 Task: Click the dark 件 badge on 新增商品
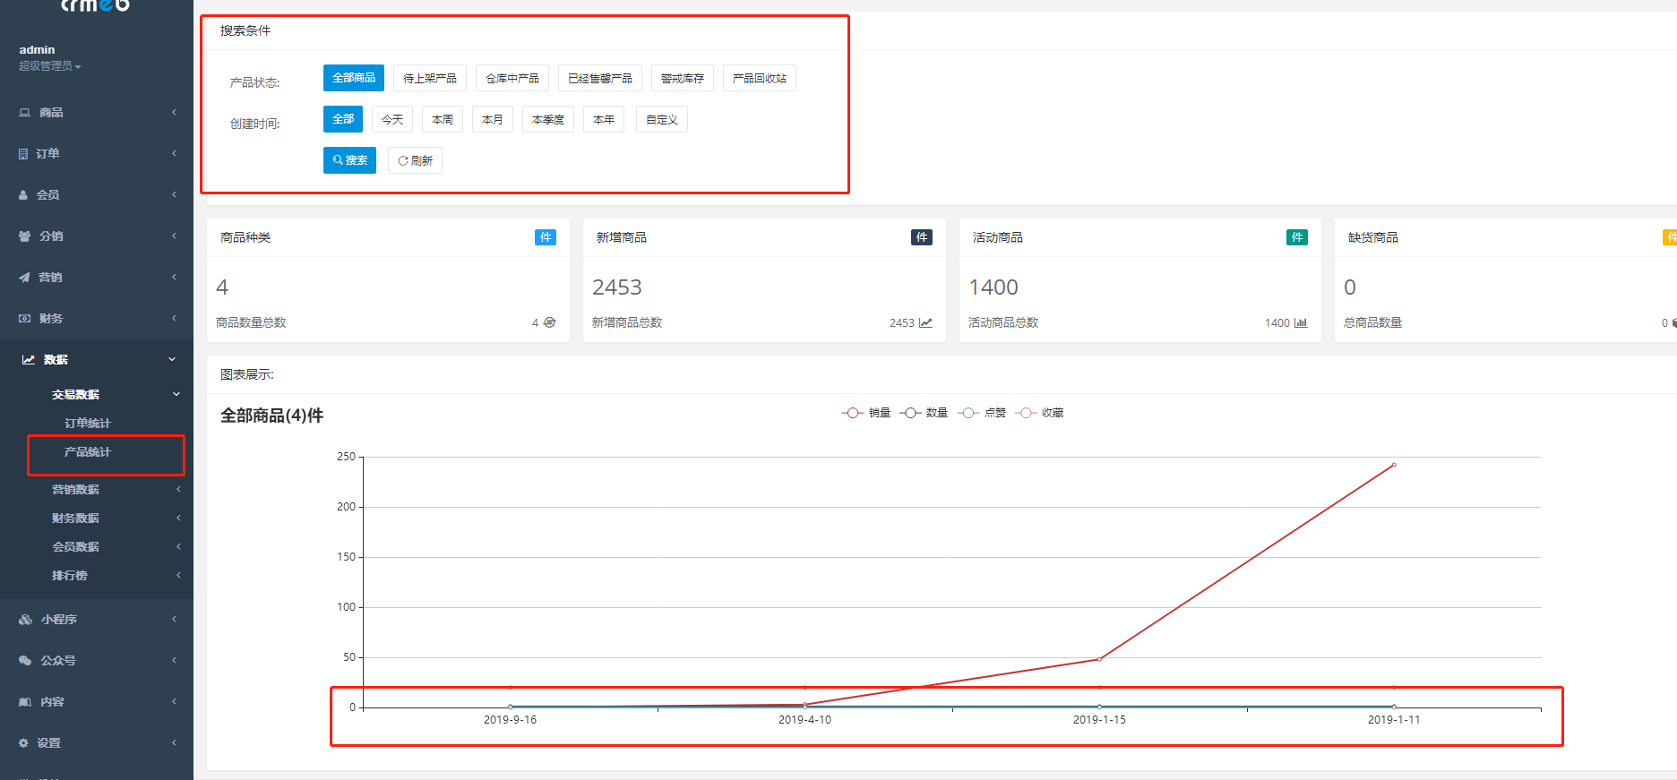(x=922, y=237)
